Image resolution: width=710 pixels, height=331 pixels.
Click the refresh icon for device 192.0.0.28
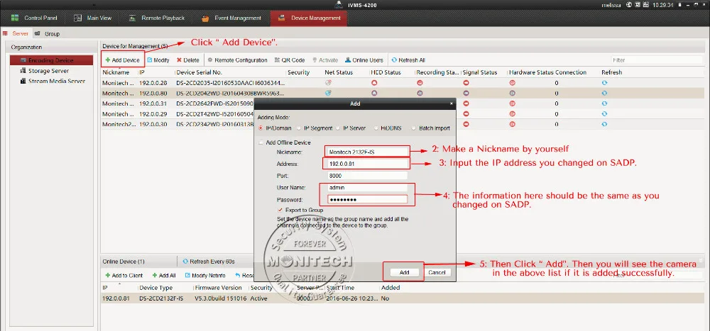point(604,83)
